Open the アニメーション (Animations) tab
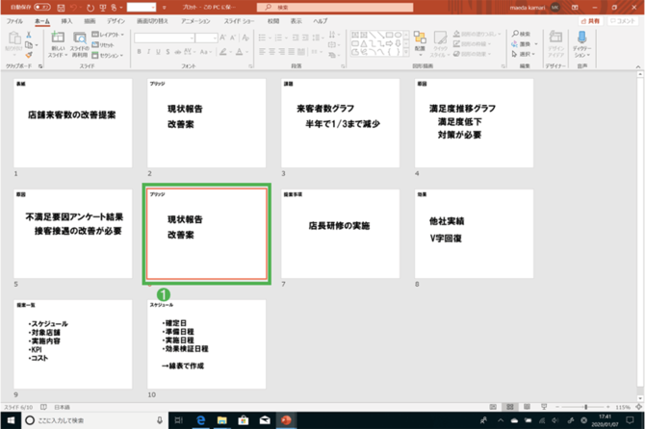645x429 pixels. pyautogui.click(x=195, y=21)
